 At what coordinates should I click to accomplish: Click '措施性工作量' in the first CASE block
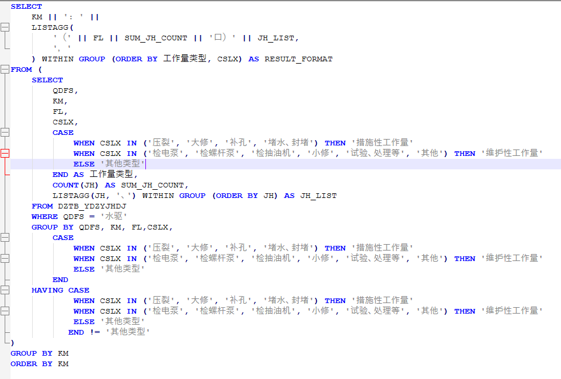pos(382,142)
